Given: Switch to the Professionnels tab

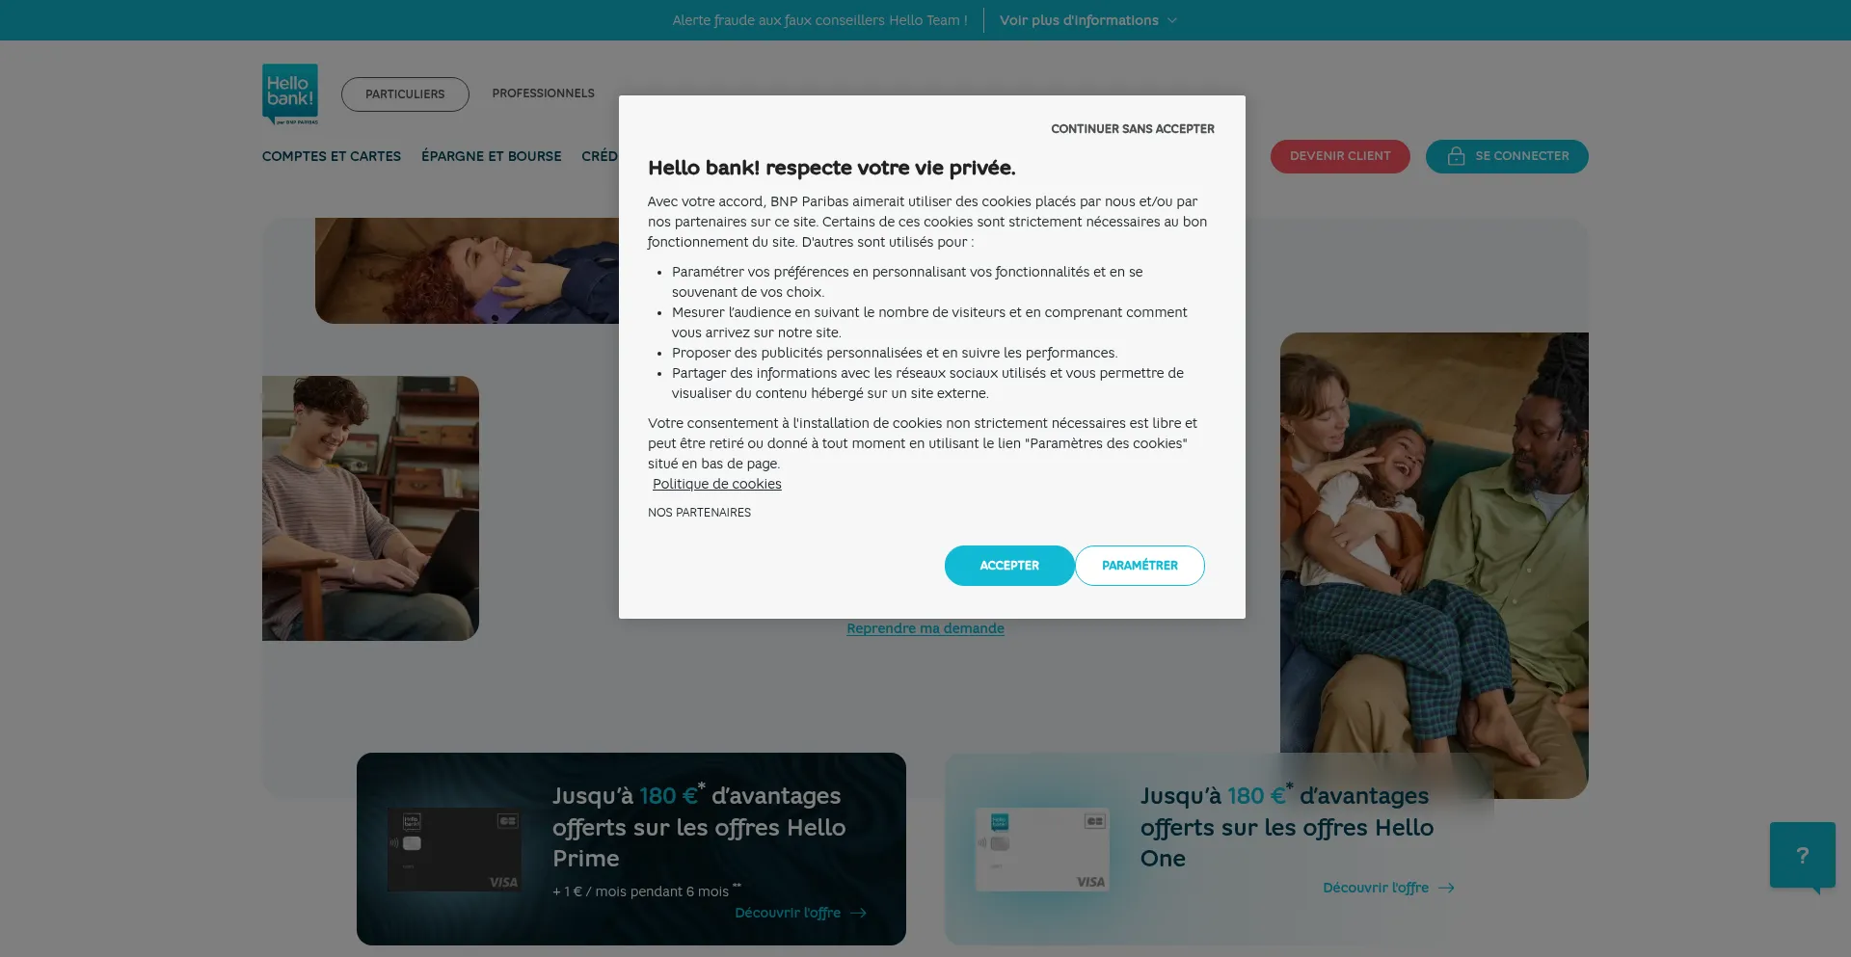Looking at the screenshot, I should pyautogui.click(x=543, y=93).
